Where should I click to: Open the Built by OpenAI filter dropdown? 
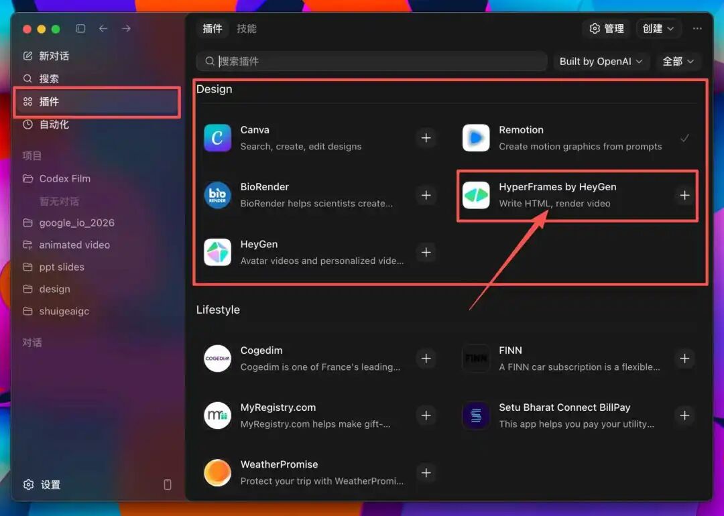tap(601, 62)
